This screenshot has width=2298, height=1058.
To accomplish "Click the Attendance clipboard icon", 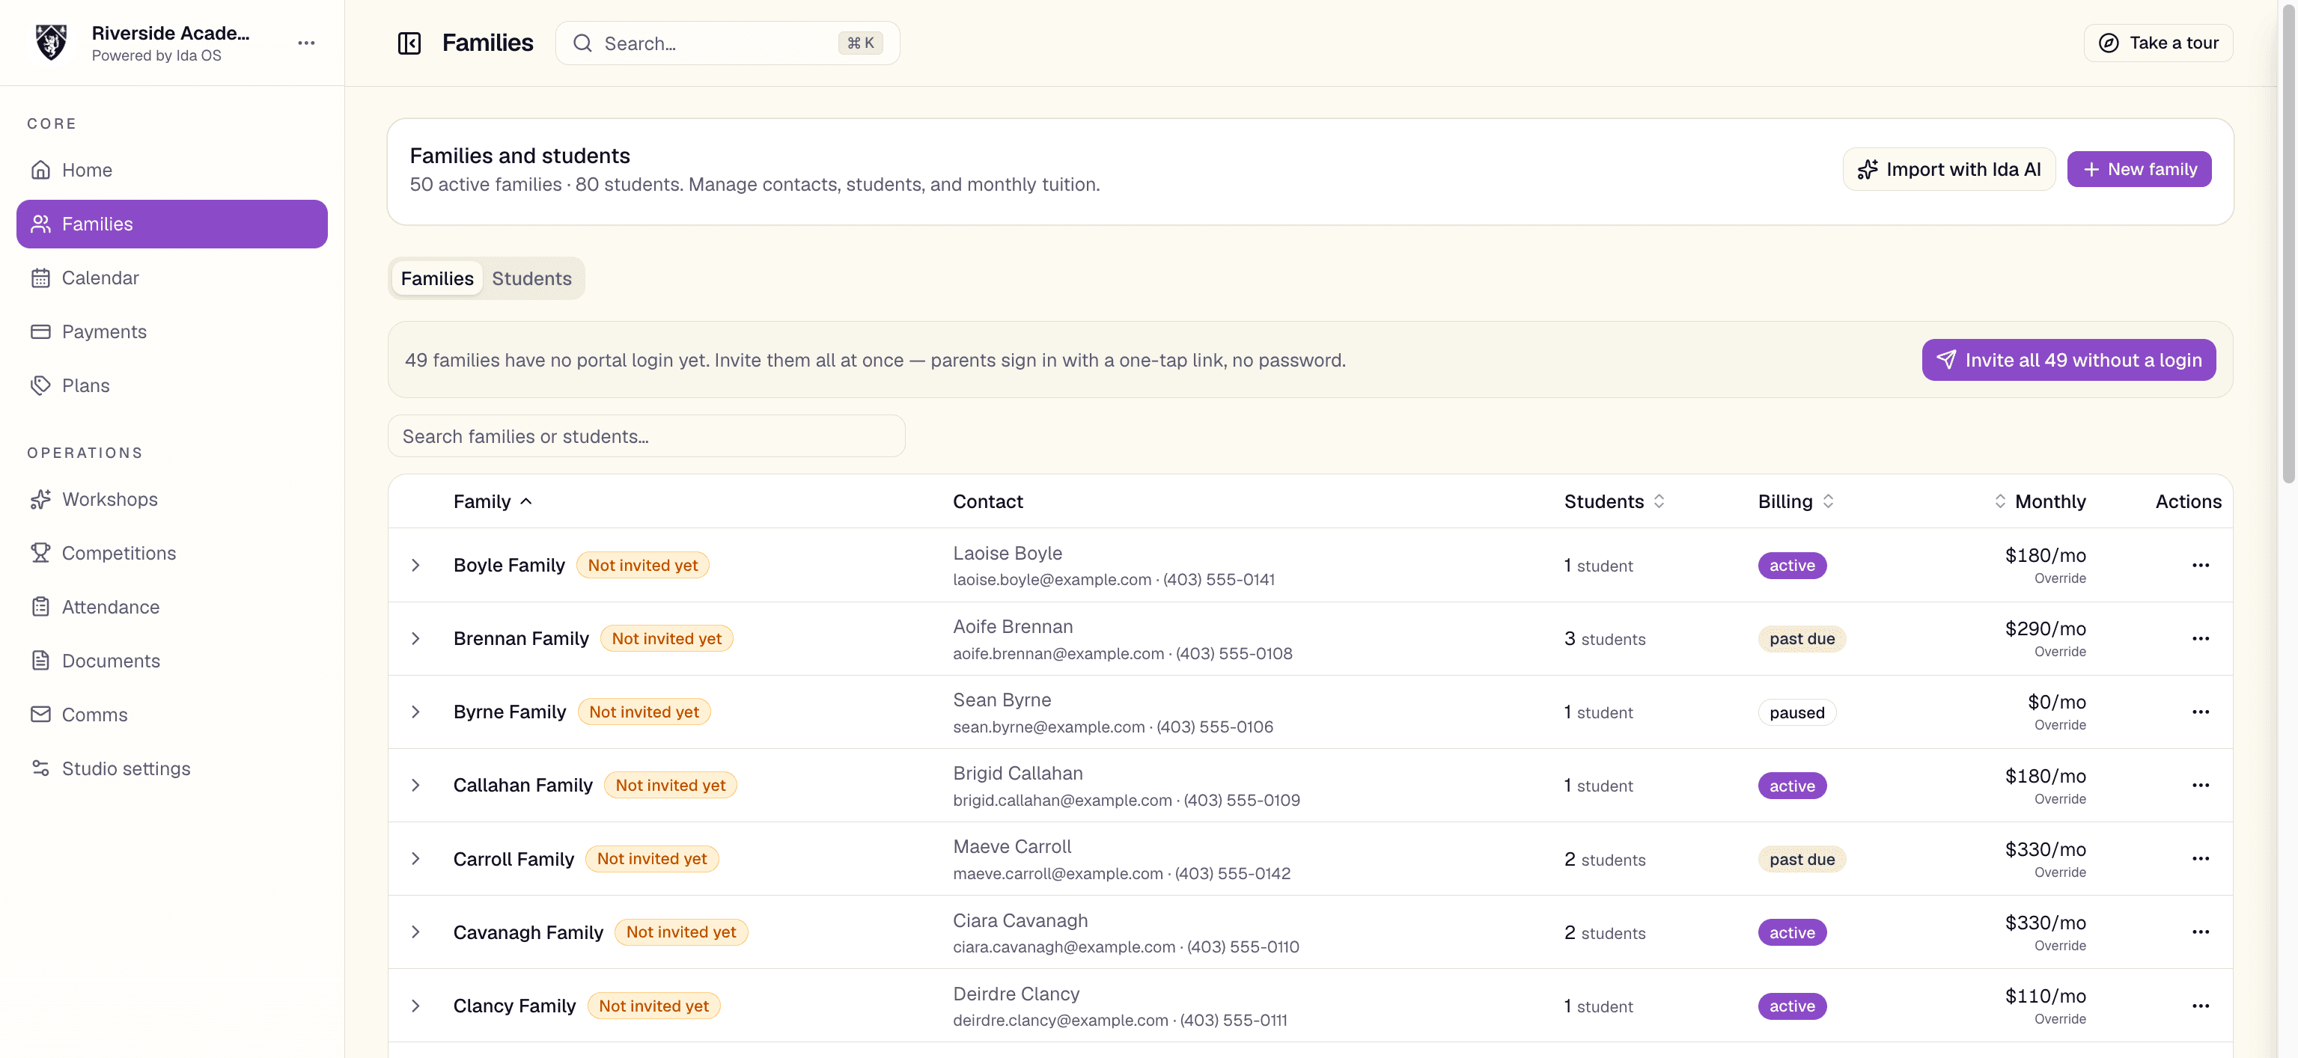I will point(41,607).
